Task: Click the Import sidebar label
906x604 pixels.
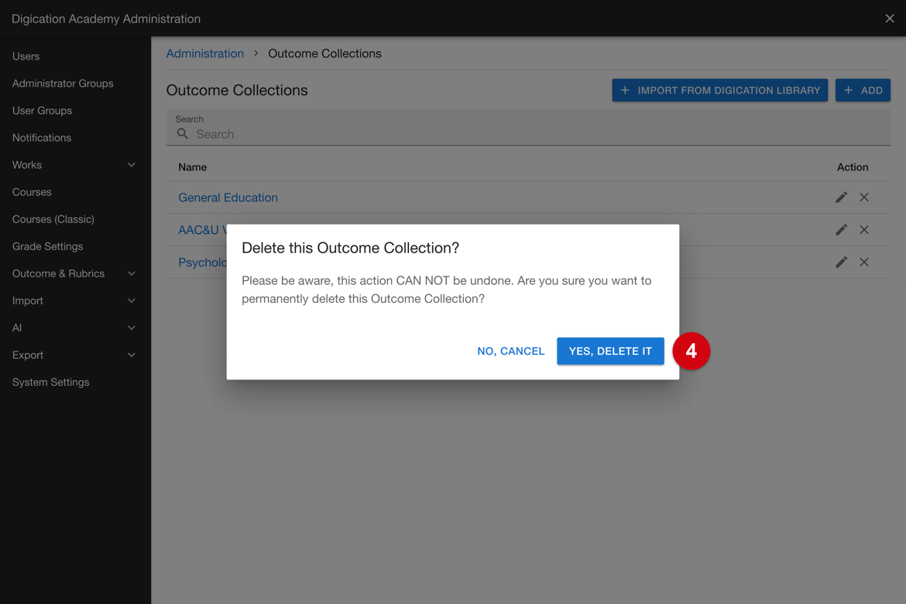Action: [28, 300]
